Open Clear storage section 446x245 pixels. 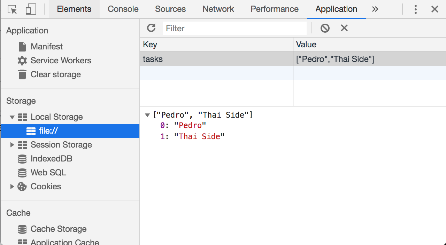56,74
